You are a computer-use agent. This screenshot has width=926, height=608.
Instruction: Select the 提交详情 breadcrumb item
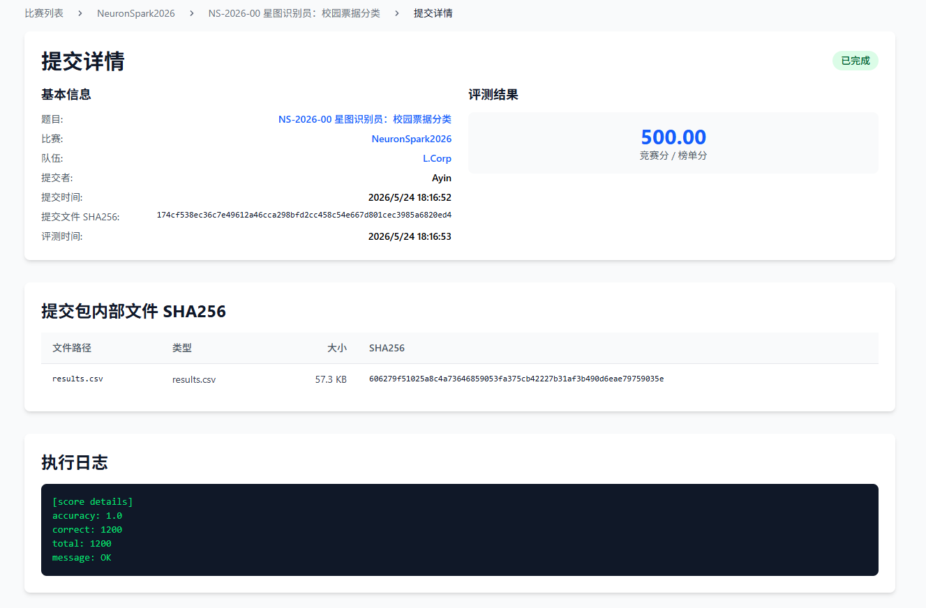[433, 13]
